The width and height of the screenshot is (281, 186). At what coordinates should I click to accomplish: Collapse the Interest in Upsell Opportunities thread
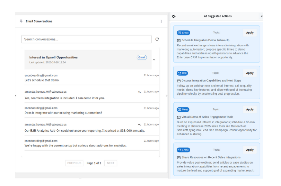tap(154, 60)
